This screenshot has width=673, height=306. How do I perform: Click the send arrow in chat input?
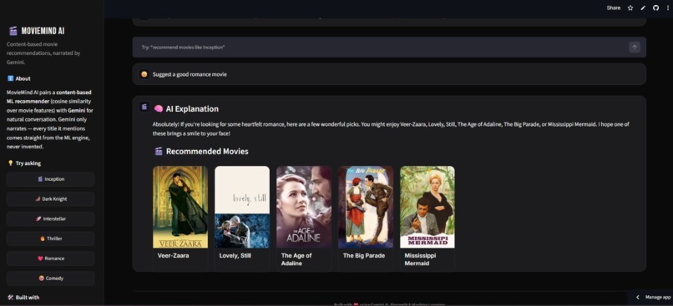click(x=635, y=48)
